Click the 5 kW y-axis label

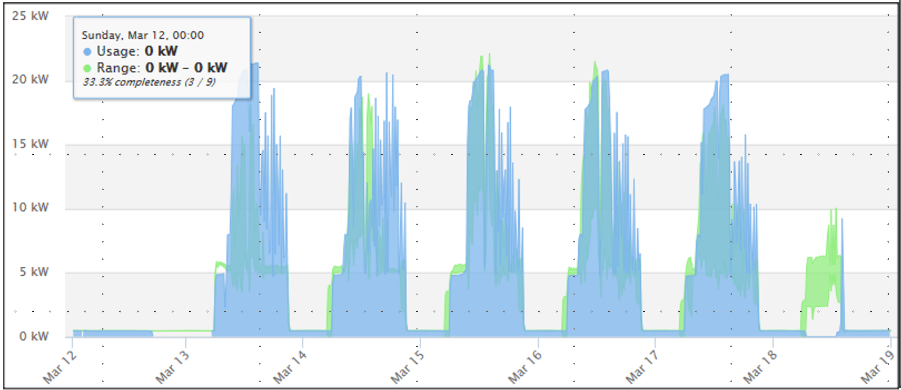[34, 272]
